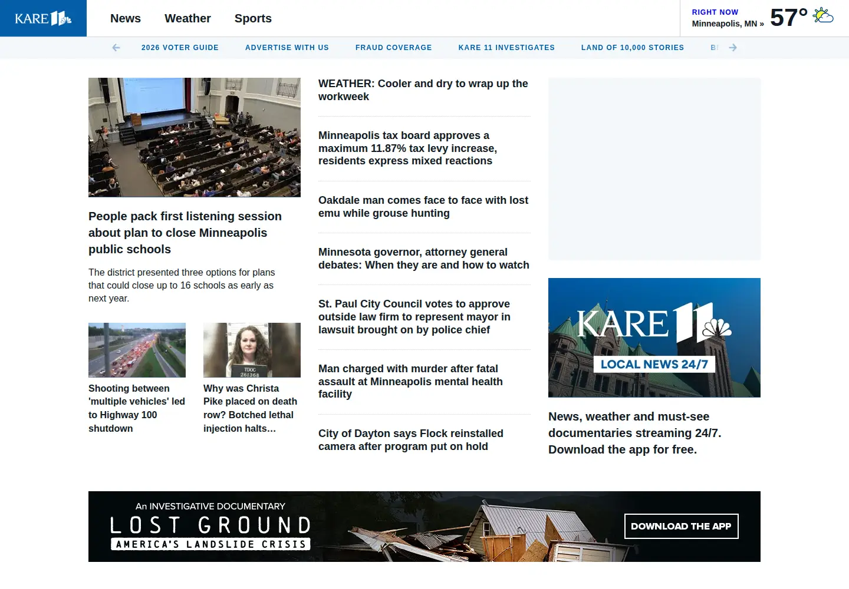849x589 pixels.
Task: Open governor, attorney general debates story
Action: pos(424,259)
